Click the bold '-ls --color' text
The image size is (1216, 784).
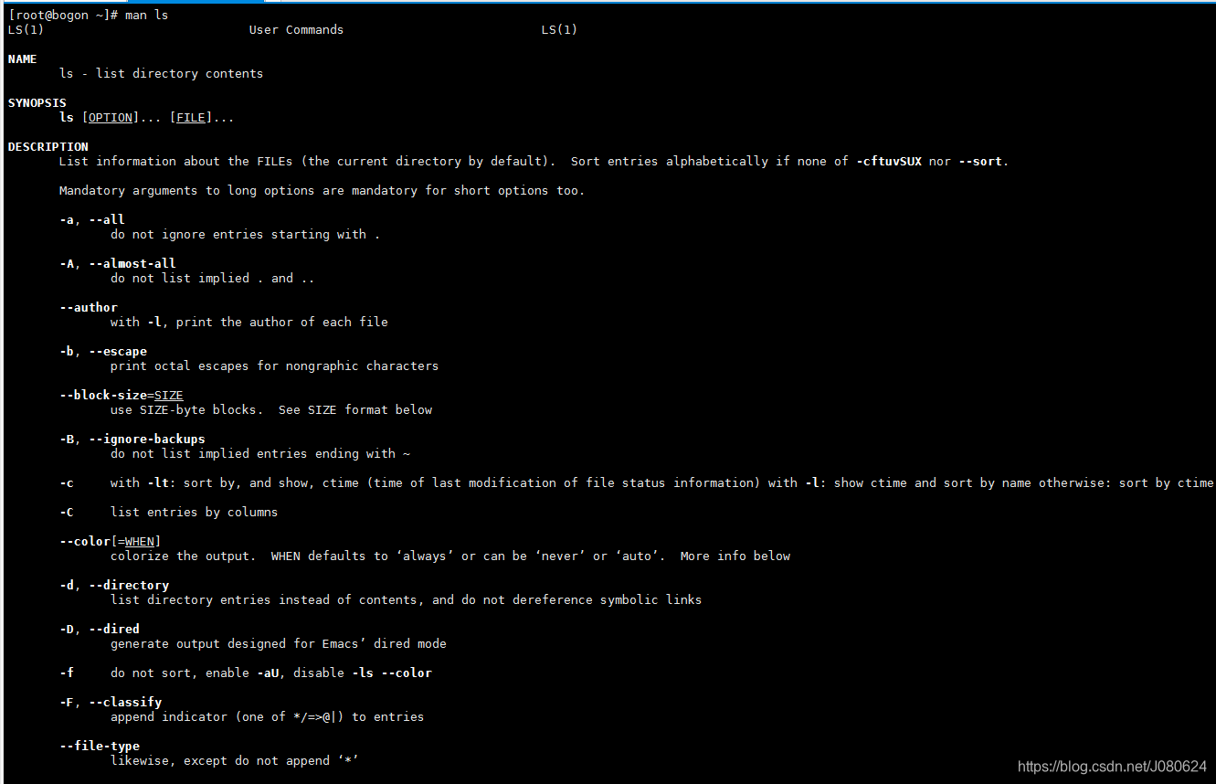(392, 673)
